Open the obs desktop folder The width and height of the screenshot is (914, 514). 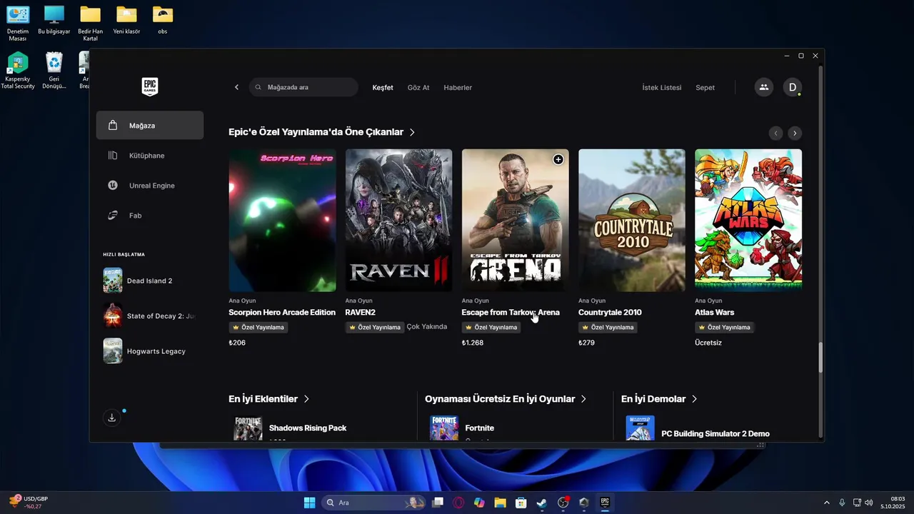click(x=163, y=21)
